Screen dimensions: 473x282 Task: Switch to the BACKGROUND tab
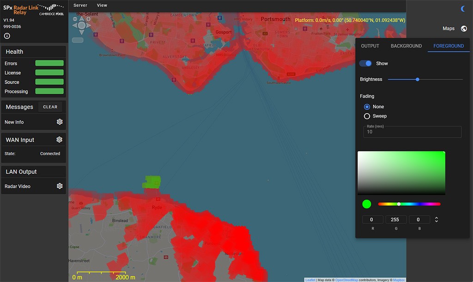click(x=406, y=46)
